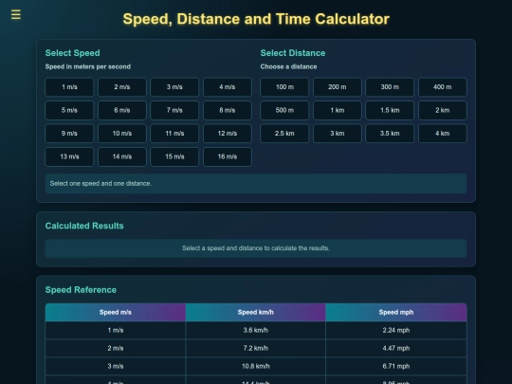Click the 'Speed in meters per second' label

(88, 66)
